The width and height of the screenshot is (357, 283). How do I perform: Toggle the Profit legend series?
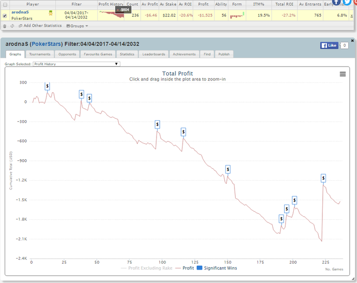[185, 268]
